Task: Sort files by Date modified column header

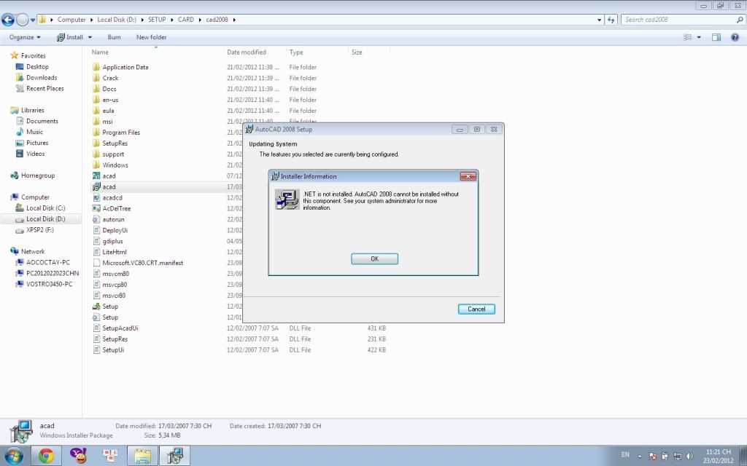Action: (254, 52)
